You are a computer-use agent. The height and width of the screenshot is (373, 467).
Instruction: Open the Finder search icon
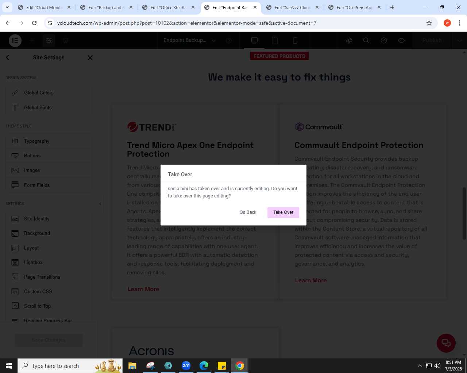pos(366,40)
